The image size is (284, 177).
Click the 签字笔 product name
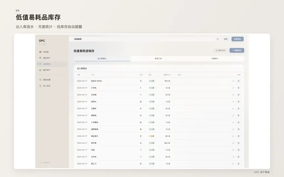point(94,143)
